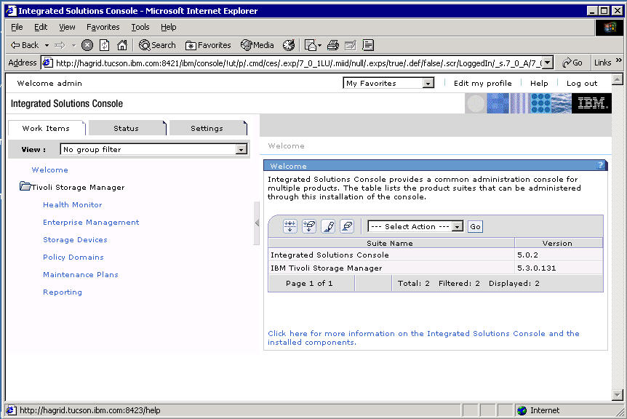Open the File menu

click(17, 27)
